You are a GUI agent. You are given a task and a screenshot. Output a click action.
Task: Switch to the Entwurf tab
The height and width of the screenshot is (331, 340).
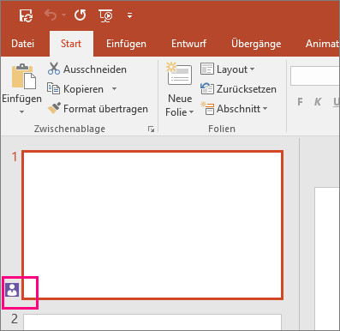[x=188, y=44]
